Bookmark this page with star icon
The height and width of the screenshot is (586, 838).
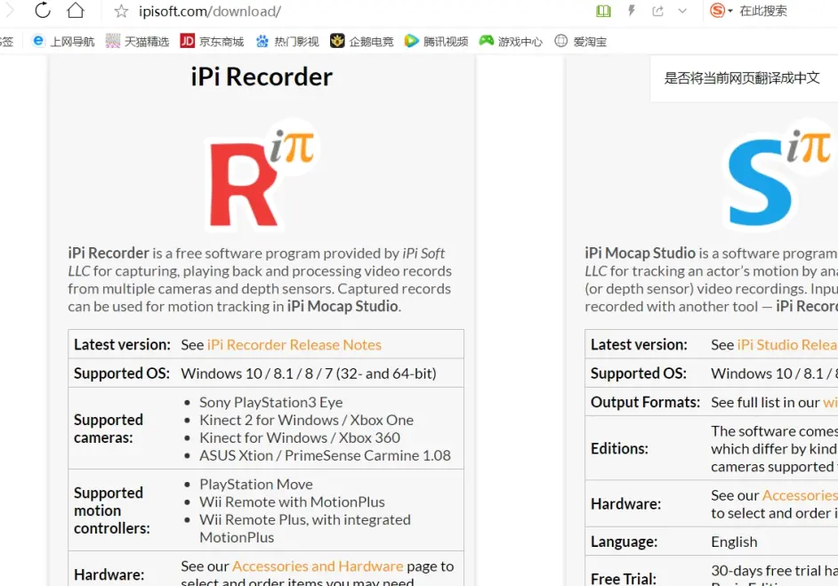(x=121, y=12)
